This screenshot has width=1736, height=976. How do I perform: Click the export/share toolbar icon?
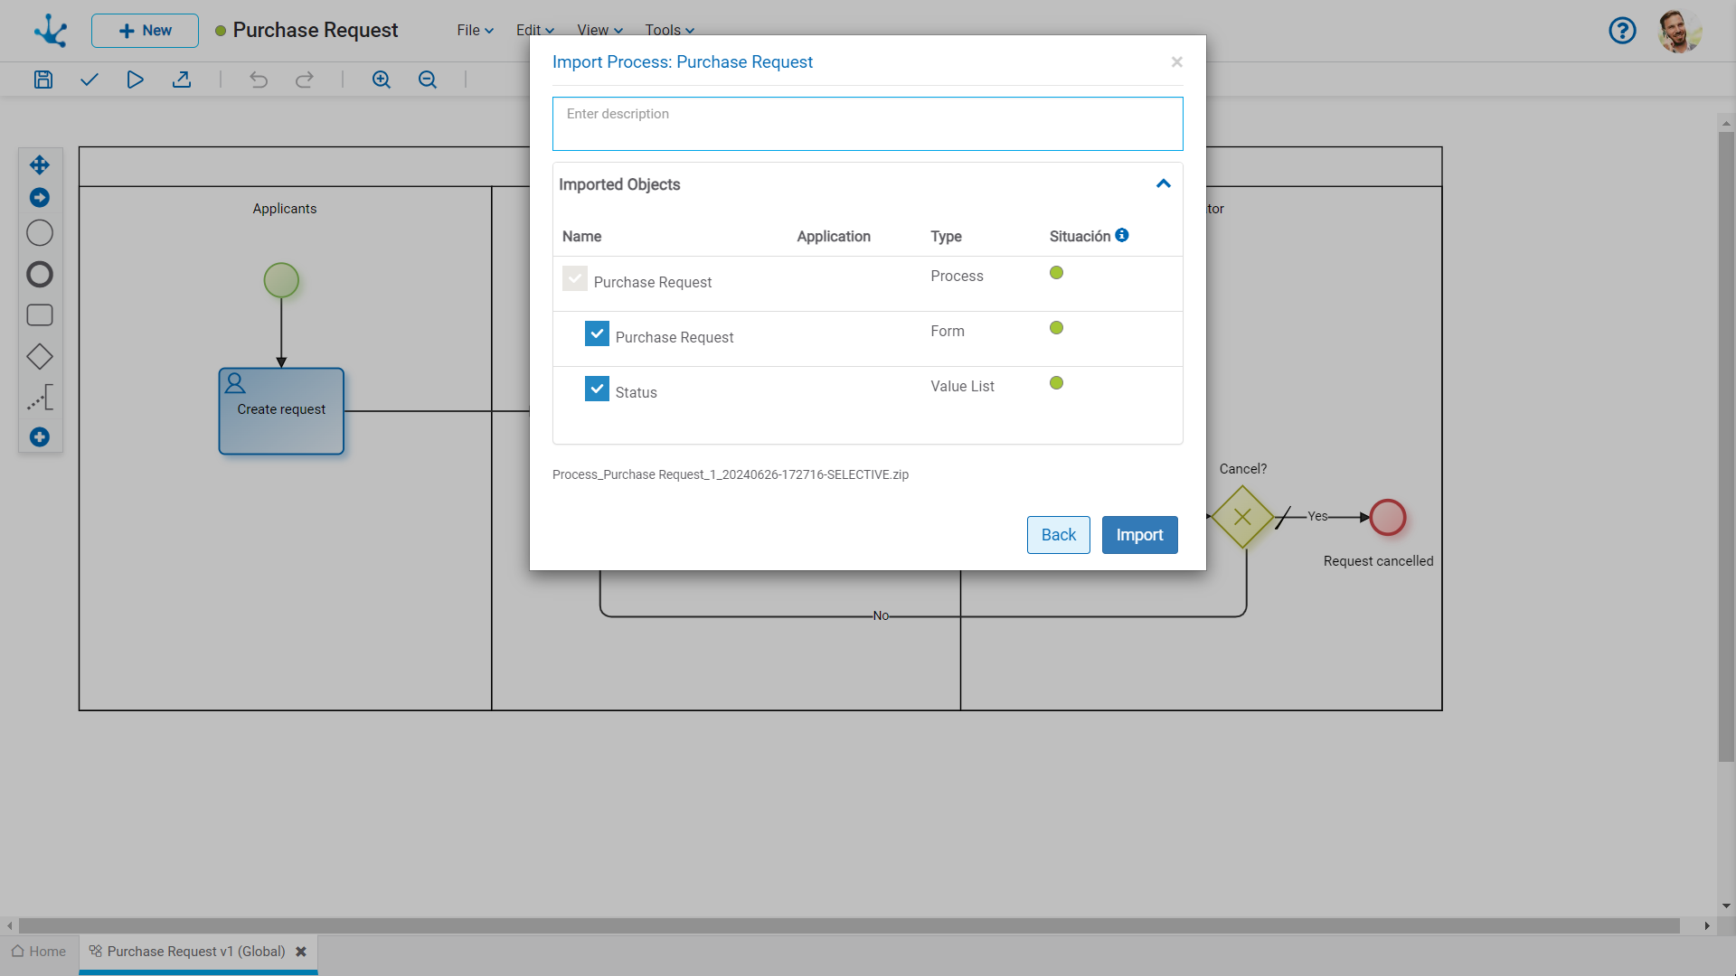pyautogui.click(x=182, y=80)
